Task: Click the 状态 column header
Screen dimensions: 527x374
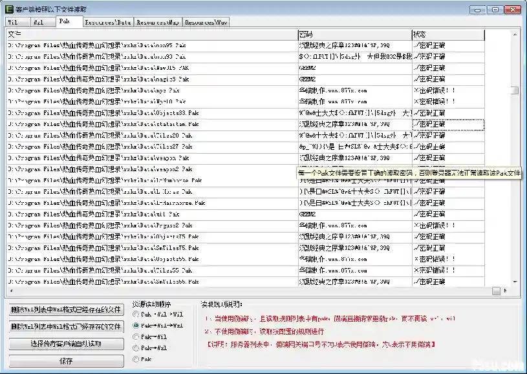Action: click(x=448, y=34)
